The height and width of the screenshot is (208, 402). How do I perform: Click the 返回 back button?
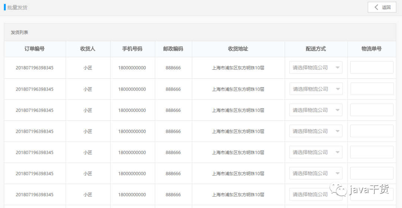pyautogui.click(x=382, y=7)
